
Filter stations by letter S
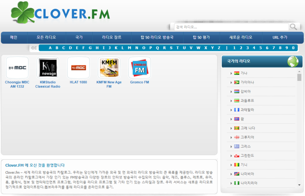(171, 48)
